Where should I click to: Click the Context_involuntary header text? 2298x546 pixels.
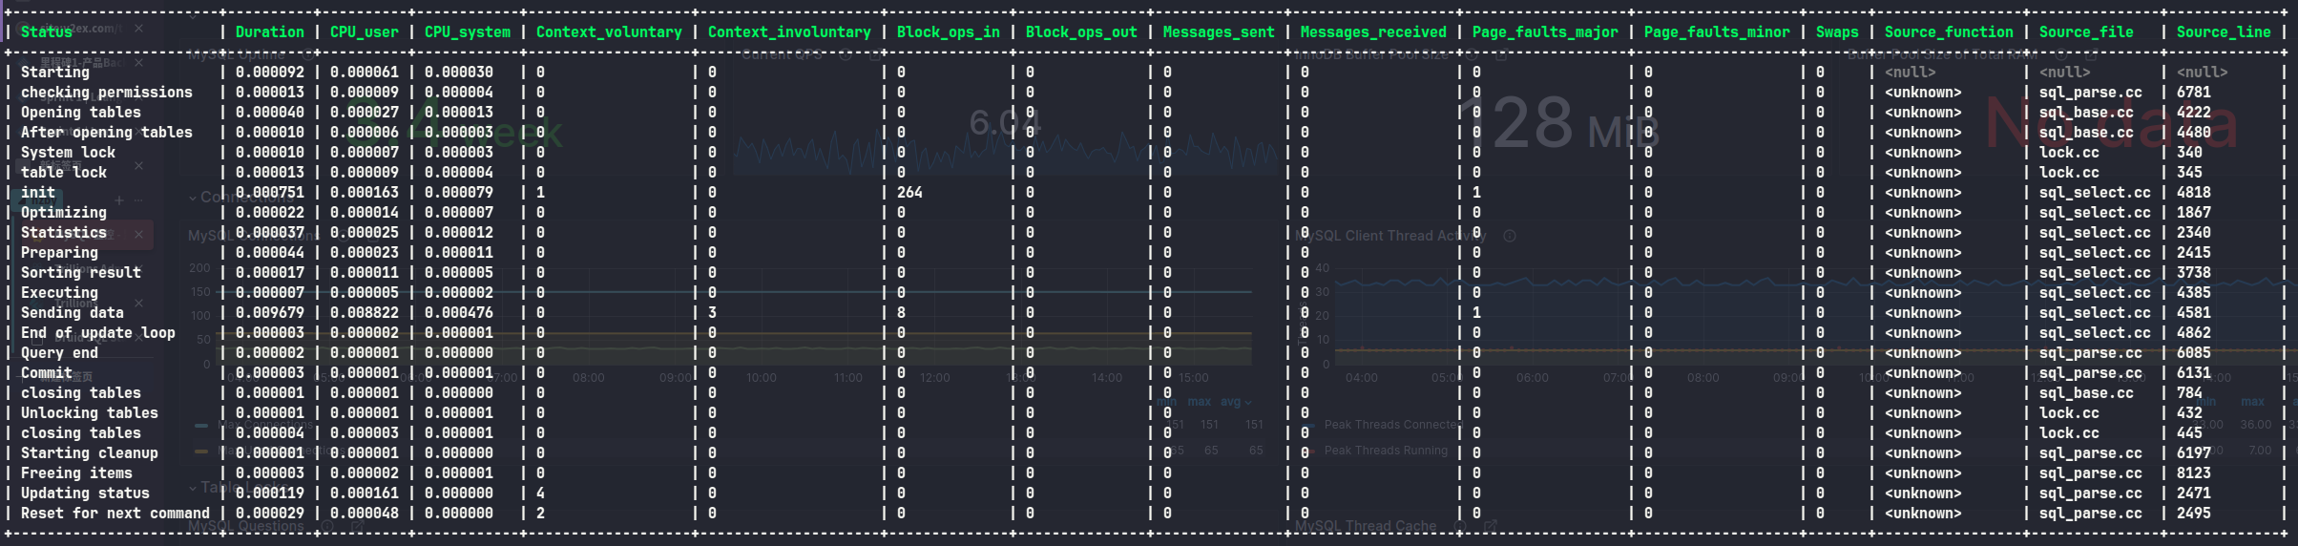click(789, 31)
